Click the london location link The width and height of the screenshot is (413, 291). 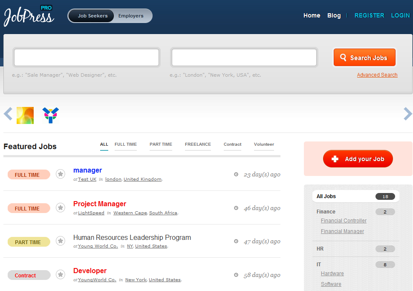point(113,179)
